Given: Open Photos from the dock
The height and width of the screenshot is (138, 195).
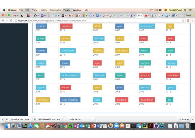Looking at the screenshot, I should (x=111, y=126).
